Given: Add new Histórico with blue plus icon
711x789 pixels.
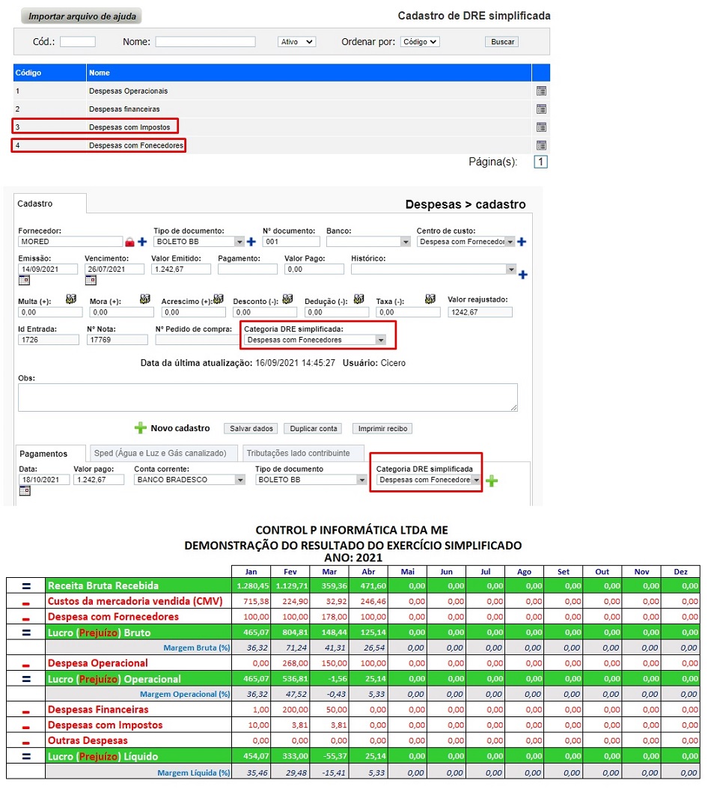Looking at the screenshot, I should (523, 275).
